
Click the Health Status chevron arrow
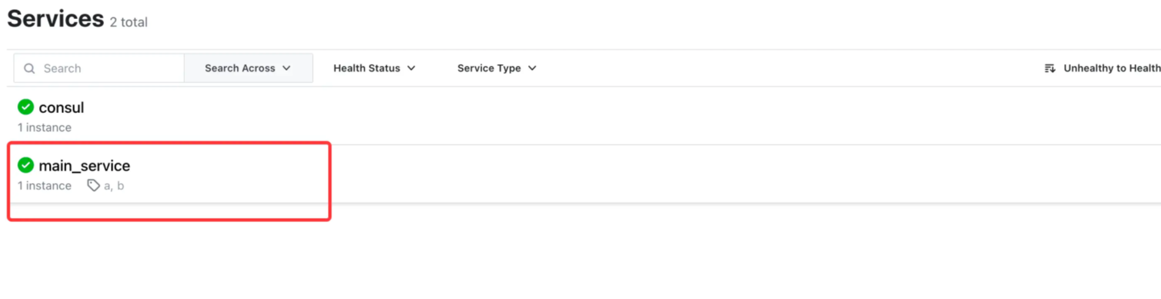(411, 68)
